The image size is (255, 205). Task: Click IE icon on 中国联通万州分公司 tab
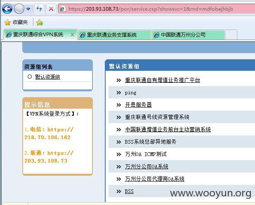click(x=156, y=35)
